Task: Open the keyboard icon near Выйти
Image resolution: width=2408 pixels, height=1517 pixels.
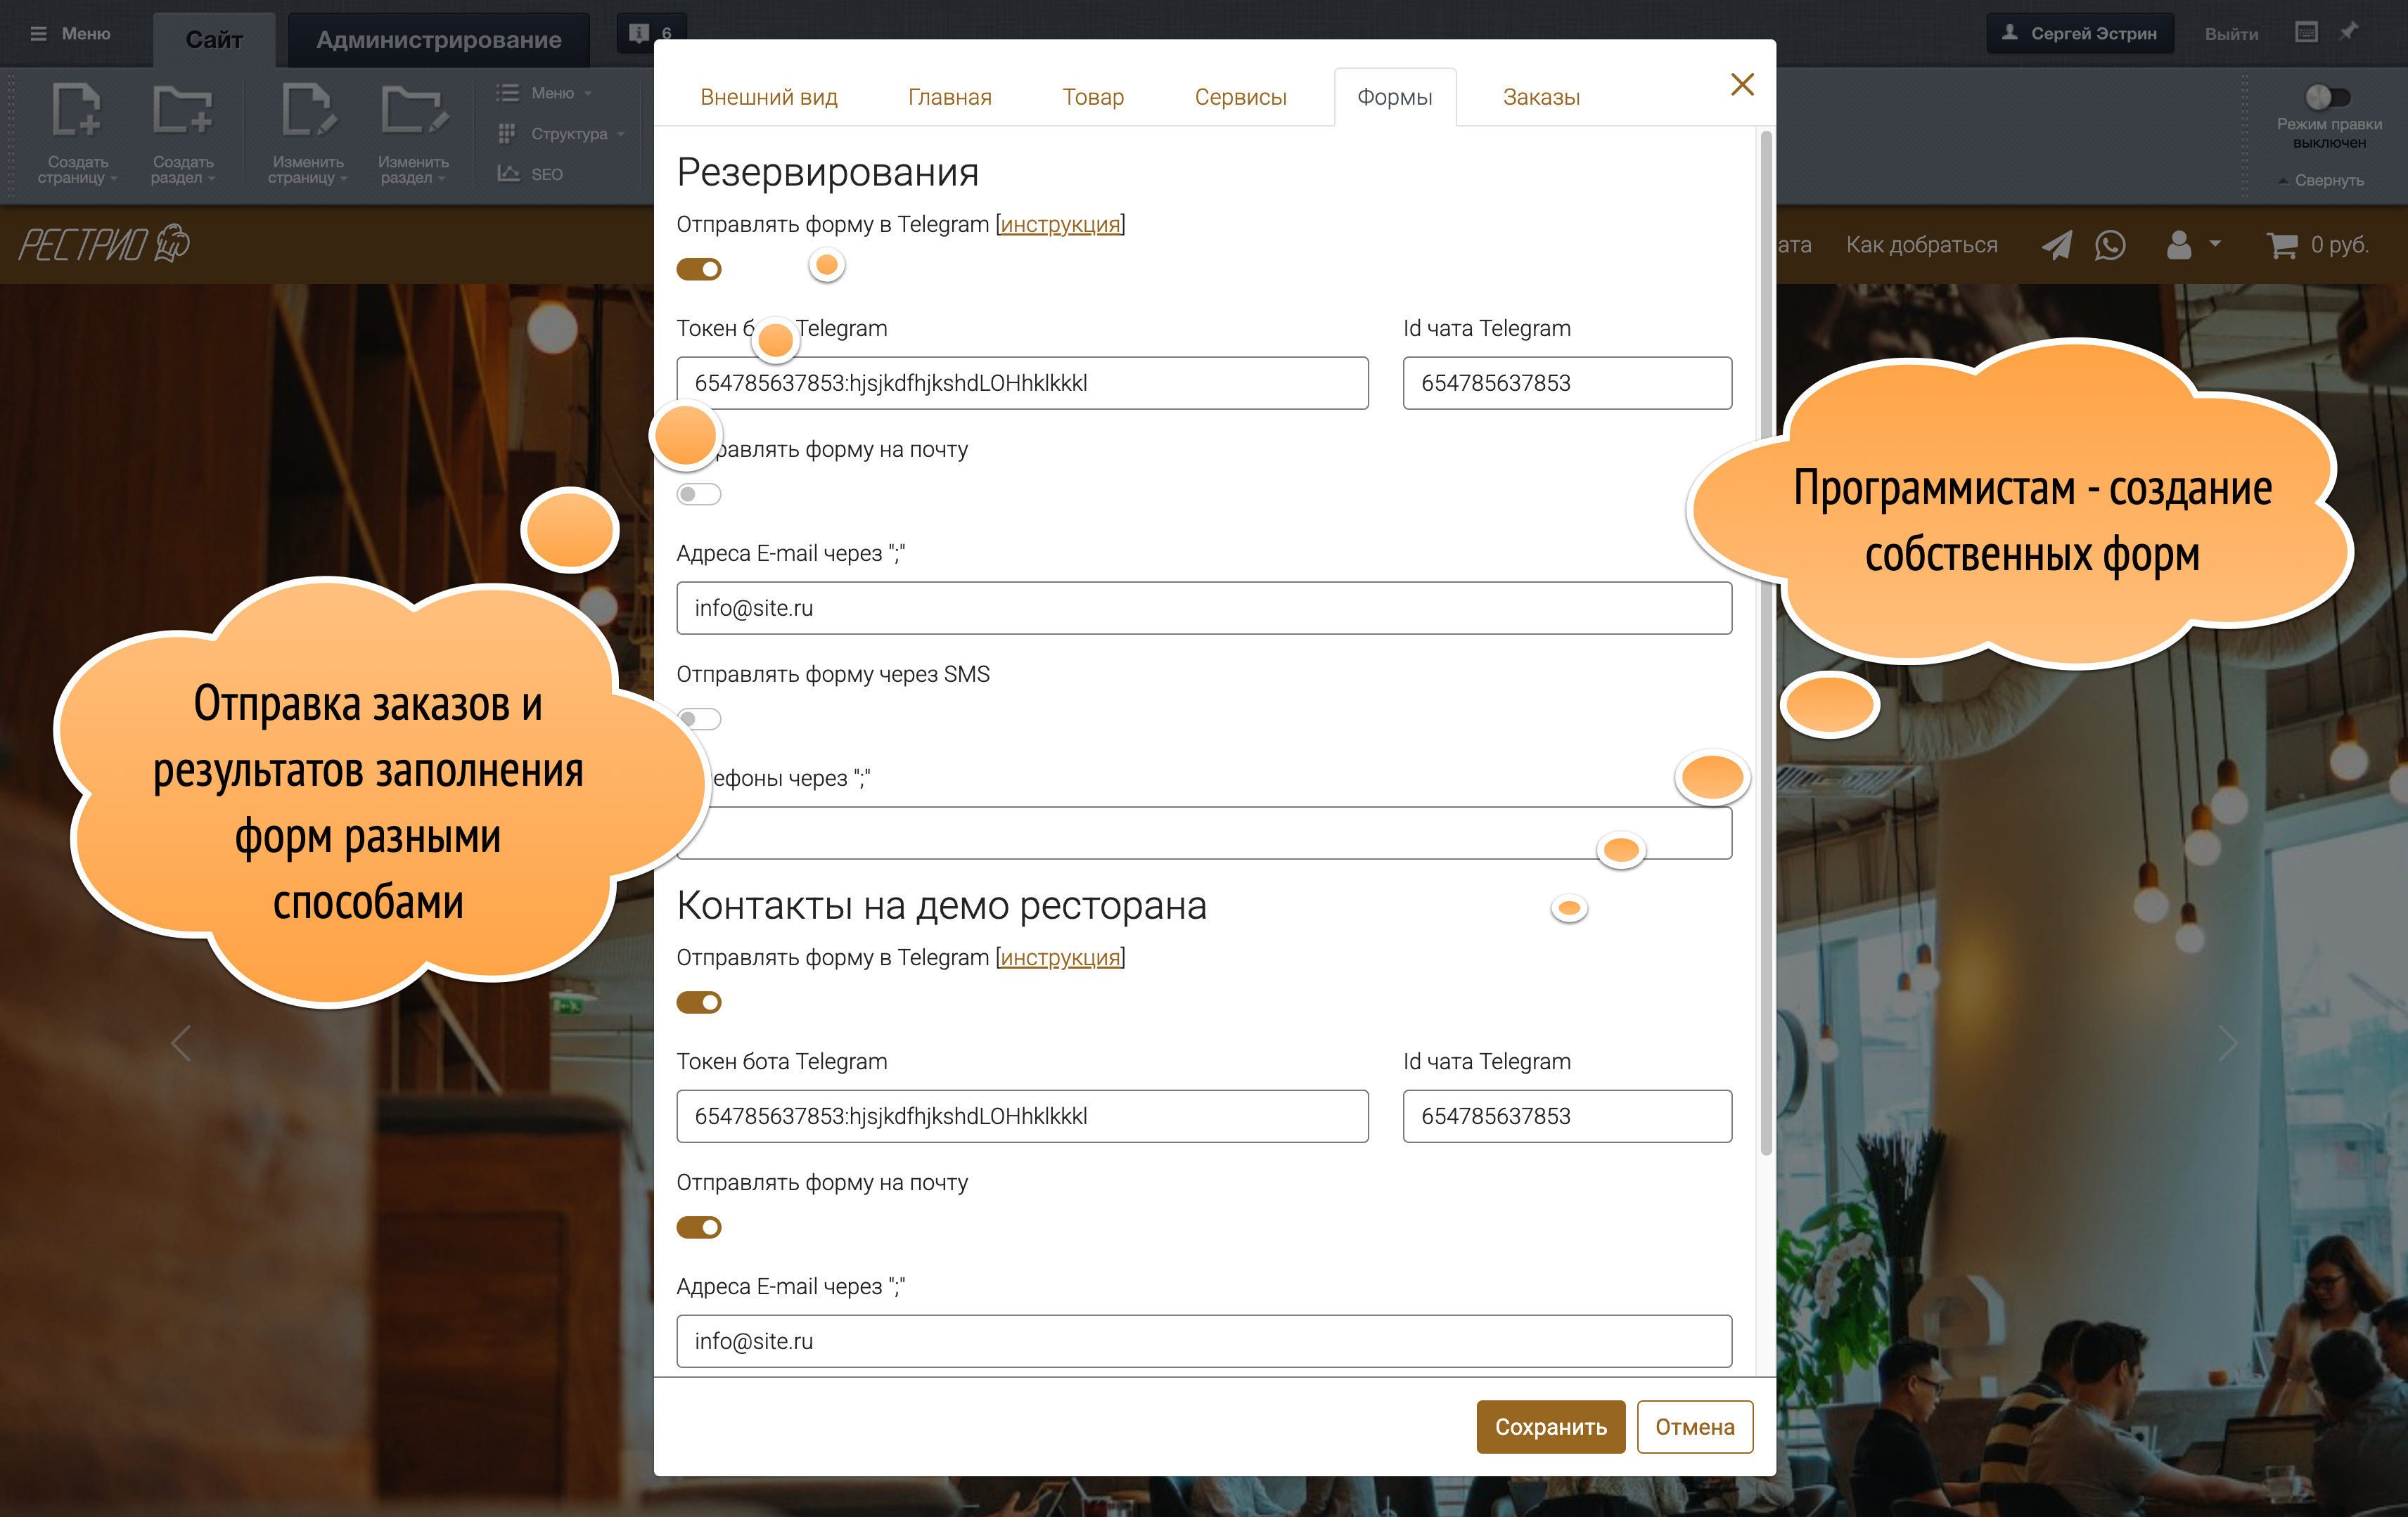Action: pos(2306,31)
